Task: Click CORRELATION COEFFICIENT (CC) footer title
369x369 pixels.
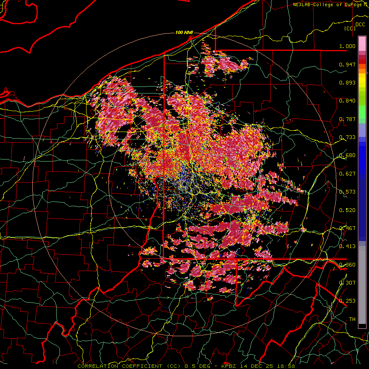Action: tap(129, 366)
